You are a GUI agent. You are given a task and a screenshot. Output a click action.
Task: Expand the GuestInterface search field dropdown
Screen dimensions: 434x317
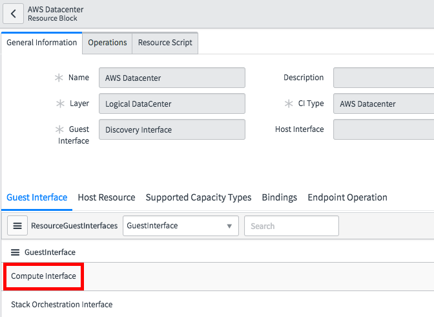[x=181, y=226]
